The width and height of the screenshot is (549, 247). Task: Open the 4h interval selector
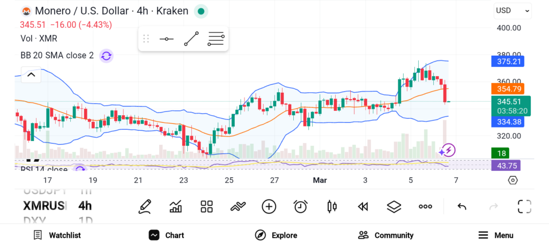click(85, 206)
